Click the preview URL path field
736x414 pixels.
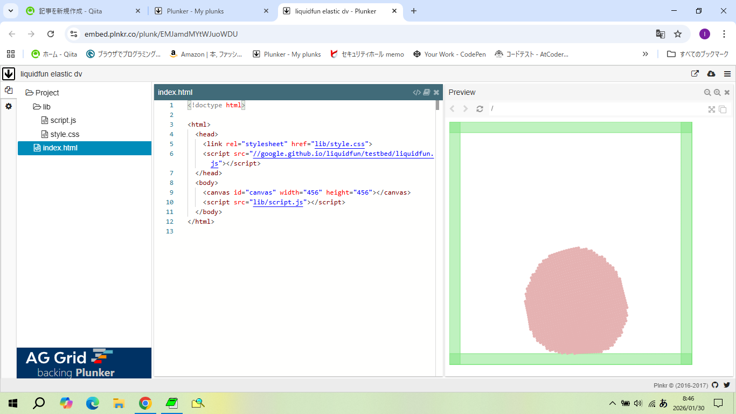597,109
